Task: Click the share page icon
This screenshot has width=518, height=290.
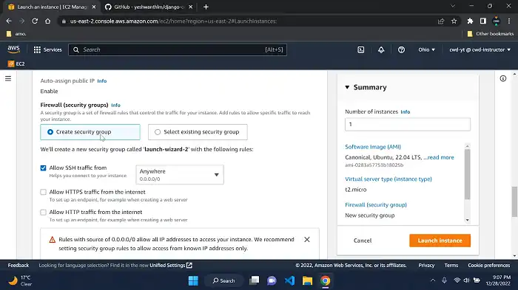Action: [441, 21]
